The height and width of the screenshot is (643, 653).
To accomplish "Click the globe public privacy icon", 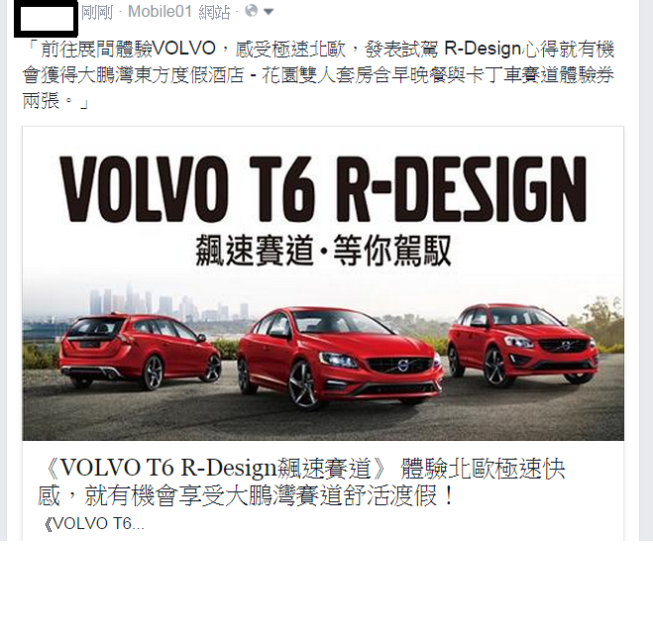I will click(251, 11).
